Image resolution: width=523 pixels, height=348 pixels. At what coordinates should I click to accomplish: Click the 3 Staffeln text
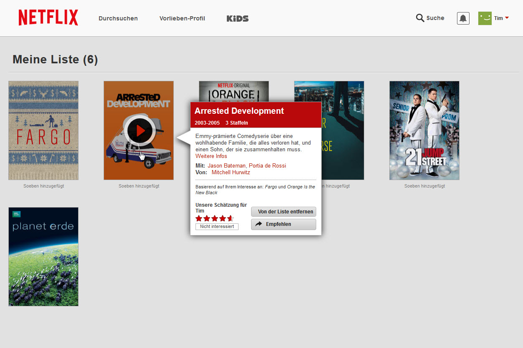237,123
